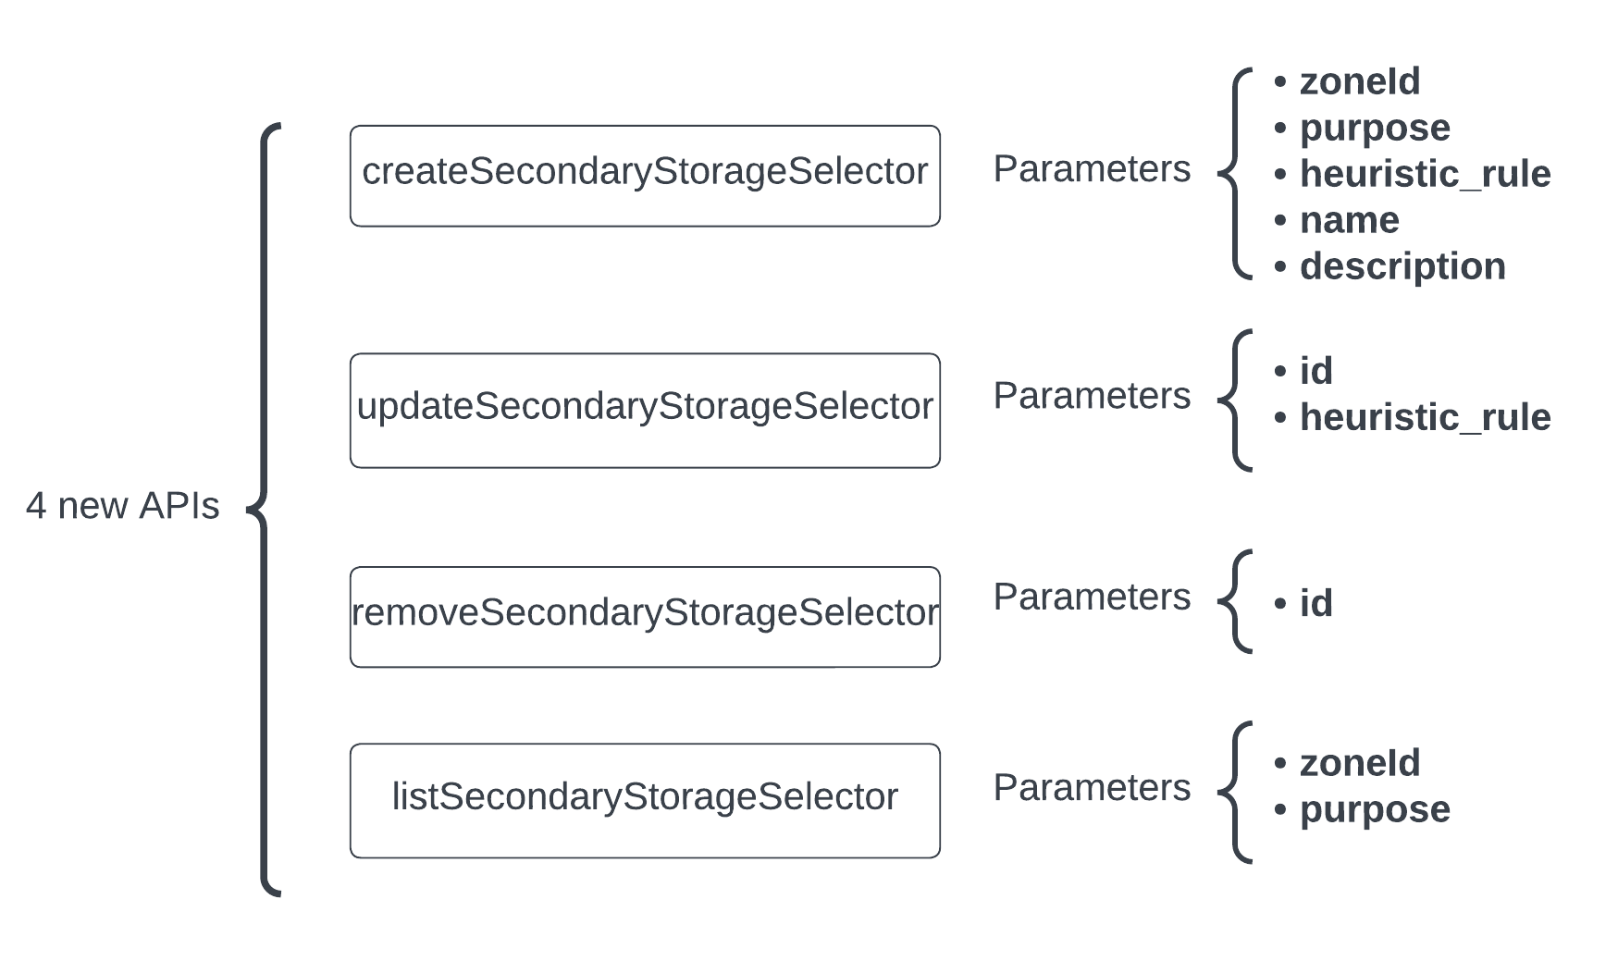
Task: Click the description parameter bullet
Action: (1402, 266)
